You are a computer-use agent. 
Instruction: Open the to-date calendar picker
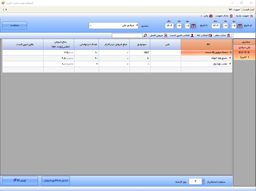click(x=193, y=26)
